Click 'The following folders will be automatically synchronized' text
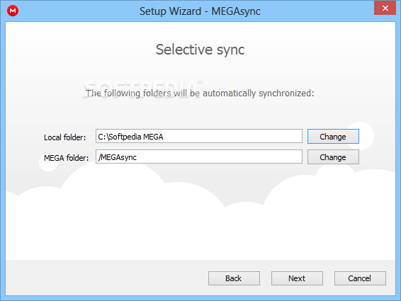401x301 pixels. tap(200, 93)
